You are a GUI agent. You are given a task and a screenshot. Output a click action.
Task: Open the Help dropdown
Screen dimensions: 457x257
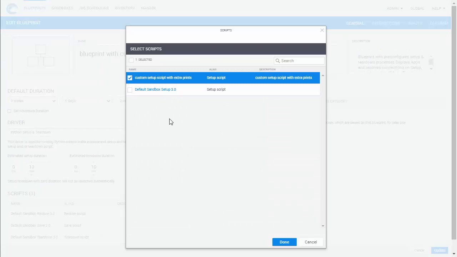[438, 9]
